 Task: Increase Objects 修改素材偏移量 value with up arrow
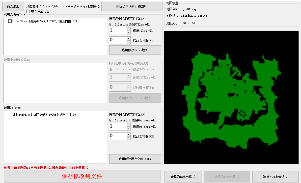click(129, 135)
